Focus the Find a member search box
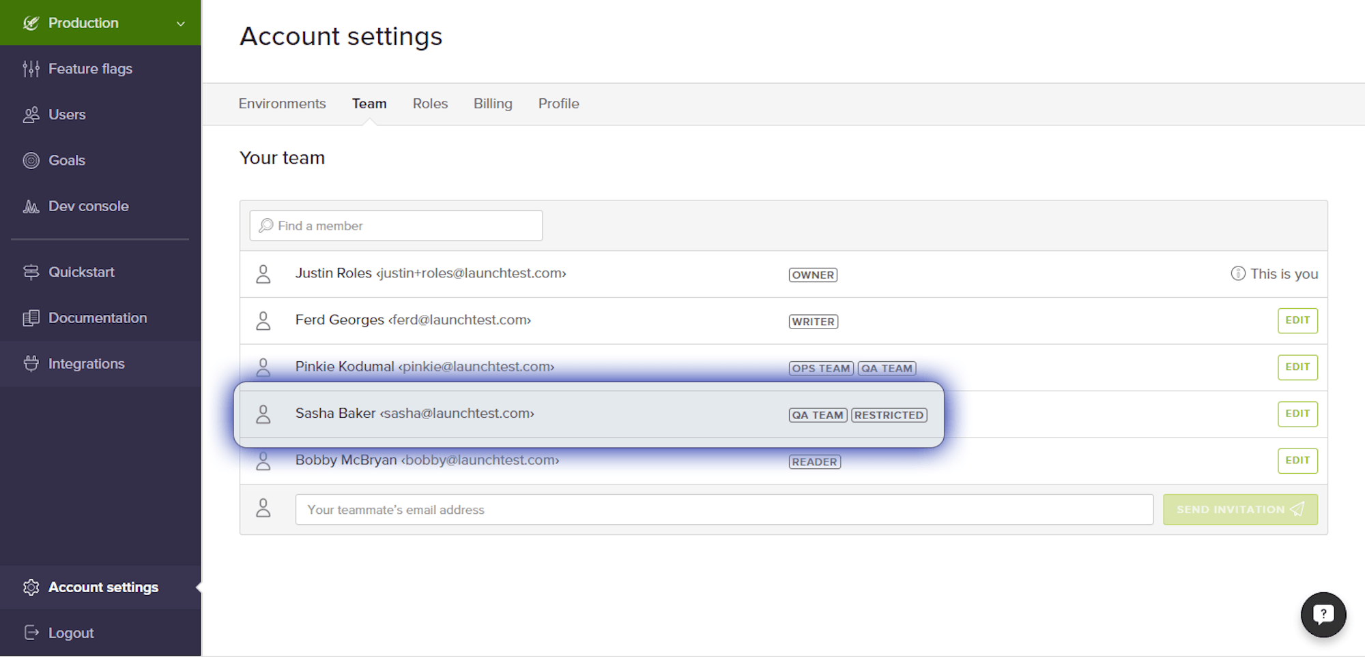This screenshot has width=1365, height=657. [x=396, y=226]
